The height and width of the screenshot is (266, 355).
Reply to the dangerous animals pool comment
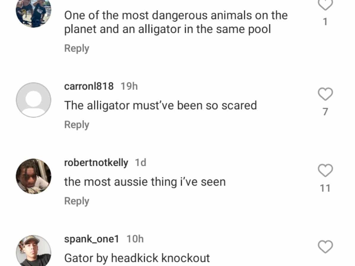[77, 48]
